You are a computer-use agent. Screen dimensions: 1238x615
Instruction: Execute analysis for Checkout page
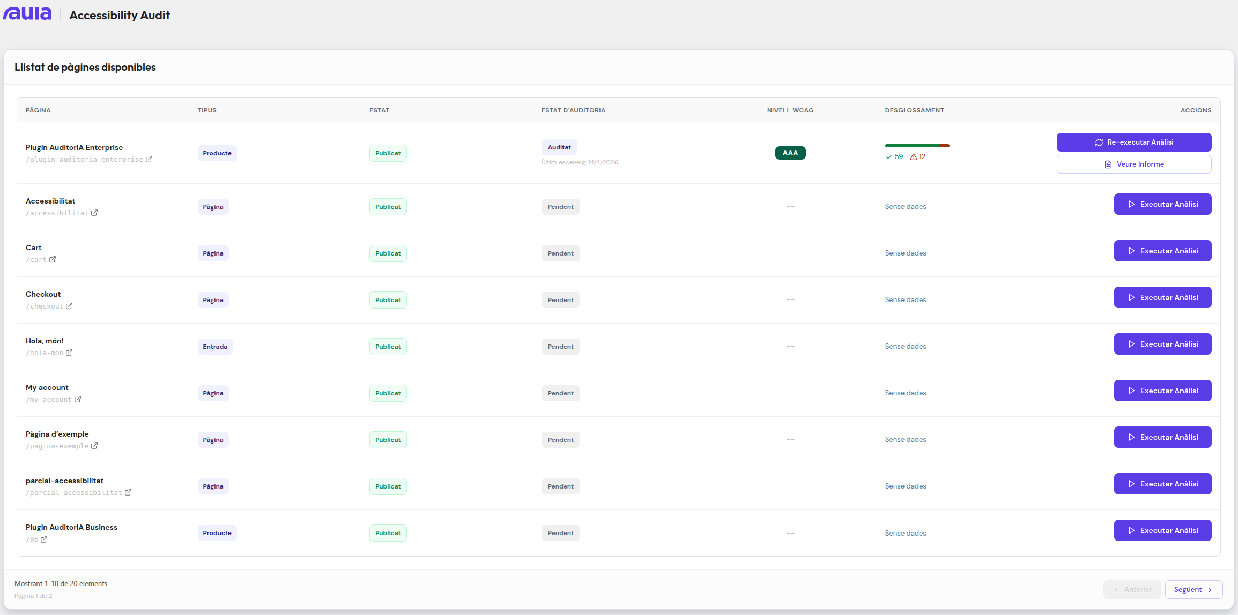pyautogui.click(x=1163, y=297)
